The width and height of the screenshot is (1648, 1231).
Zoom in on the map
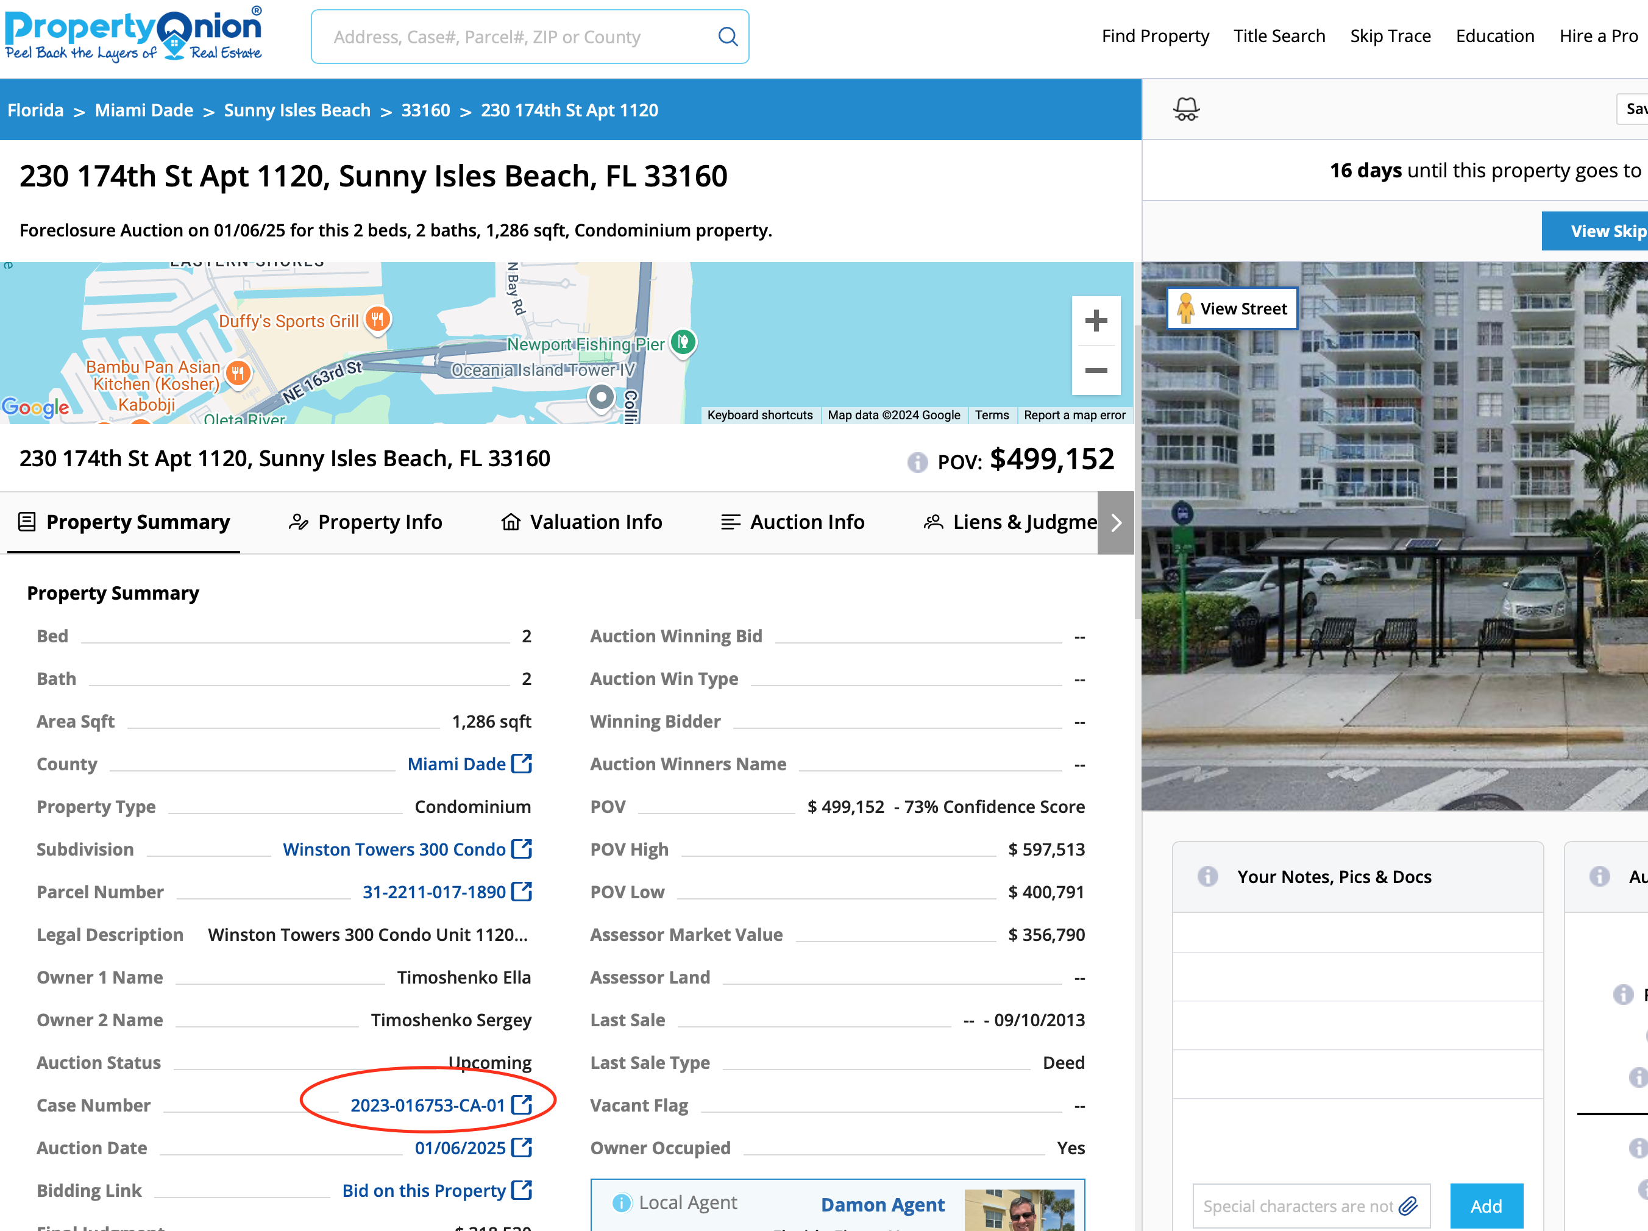click(x=1095, y=321)
